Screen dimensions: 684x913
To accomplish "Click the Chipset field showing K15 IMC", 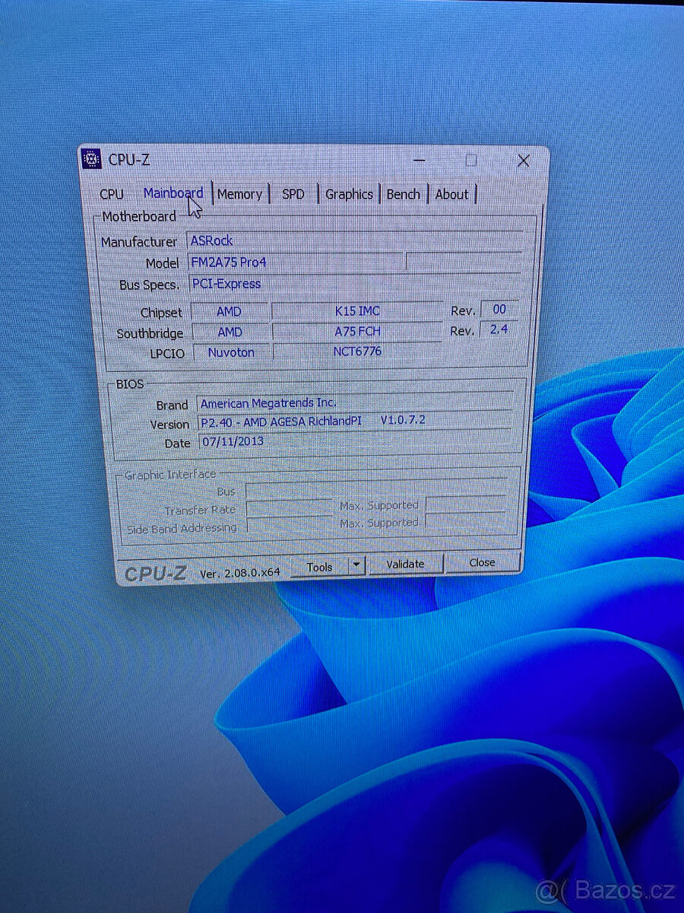I will tap(357, 310).
